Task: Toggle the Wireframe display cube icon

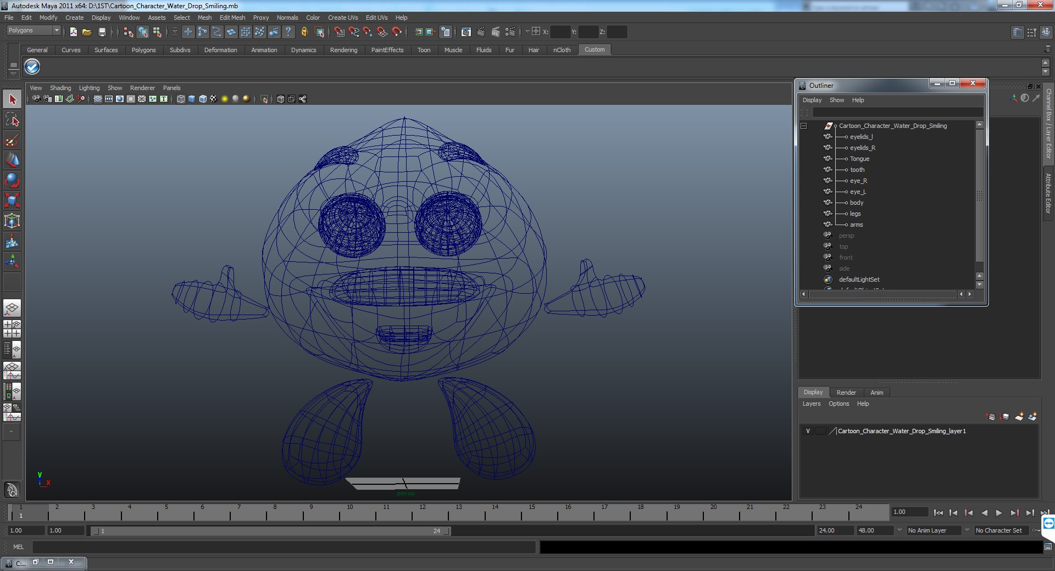Action: point(181,99)
